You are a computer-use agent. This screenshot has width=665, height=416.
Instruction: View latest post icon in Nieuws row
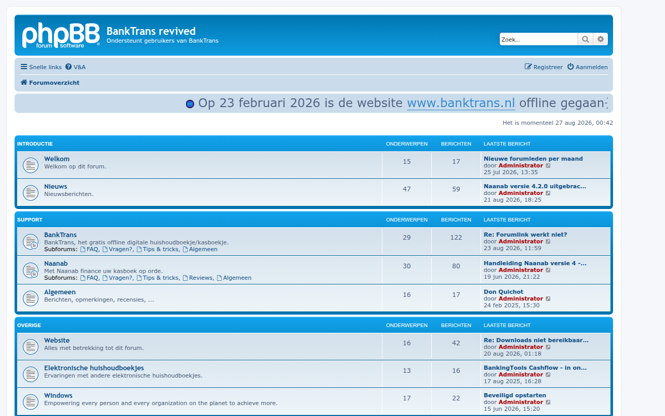pyautogui.click(x=548, y=193)
